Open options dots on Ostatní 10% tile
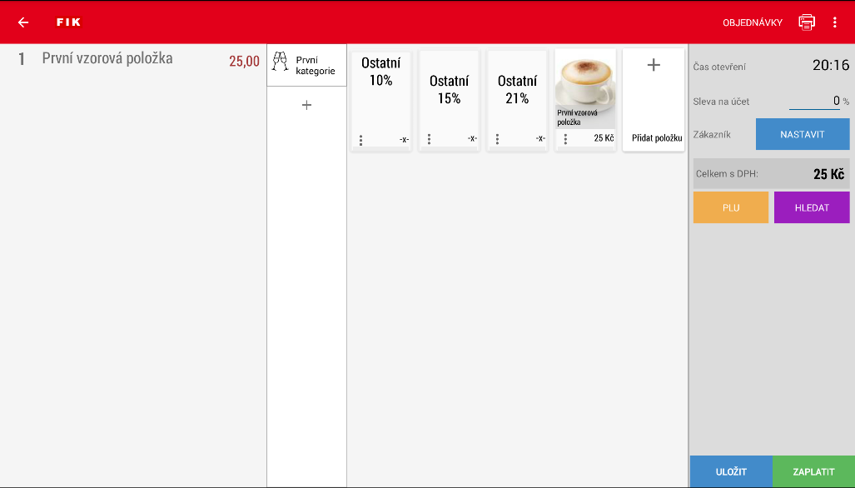Screen dimensions: 855x488 [x=360, y=139]
